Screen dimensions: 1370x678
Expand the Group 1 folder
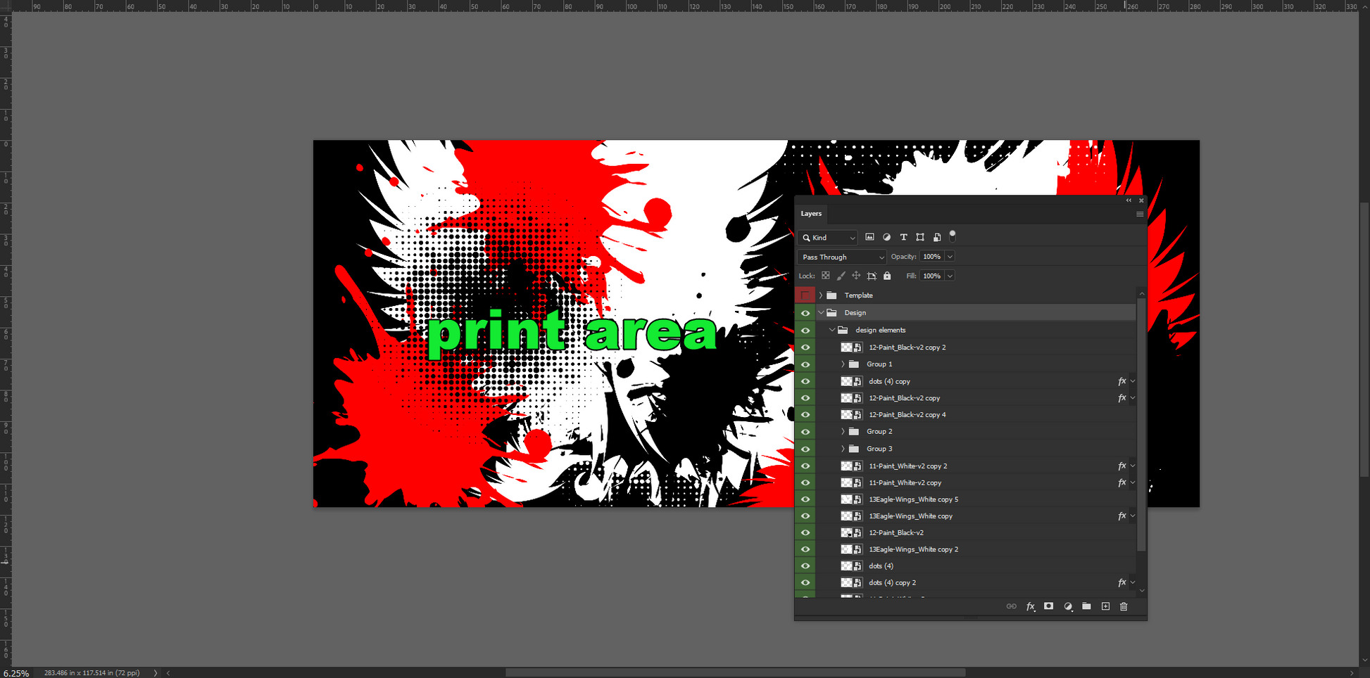click(x=843, y=364)
